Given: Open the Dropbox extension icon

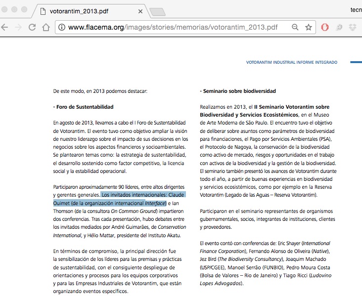Looking at the screenshot, I should click(354, 27).
